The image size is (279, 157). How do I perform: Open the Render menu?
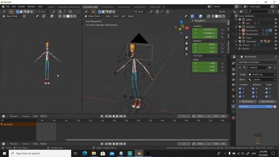(21, 7)
